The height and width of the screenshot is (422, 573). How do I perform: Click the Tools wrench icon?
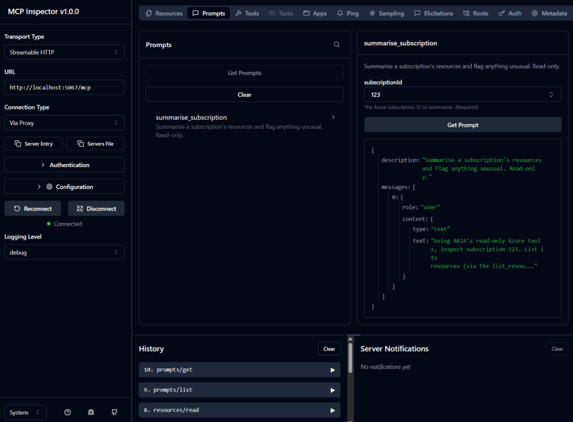coord(238,13)
